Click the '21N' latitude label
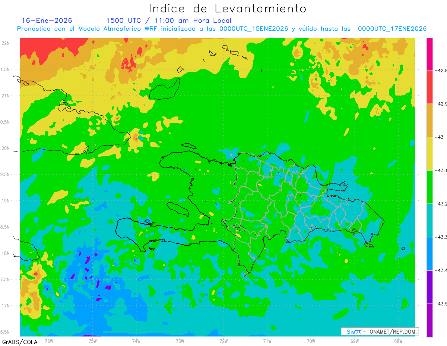 (x=6, y=96)
